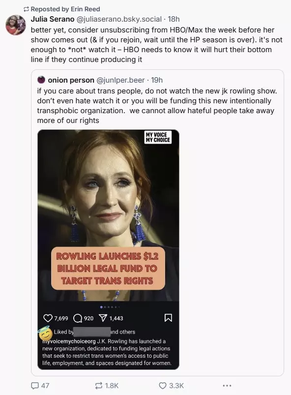
Task: Open the Julia Serano display name link
Action: coord(53,19)
